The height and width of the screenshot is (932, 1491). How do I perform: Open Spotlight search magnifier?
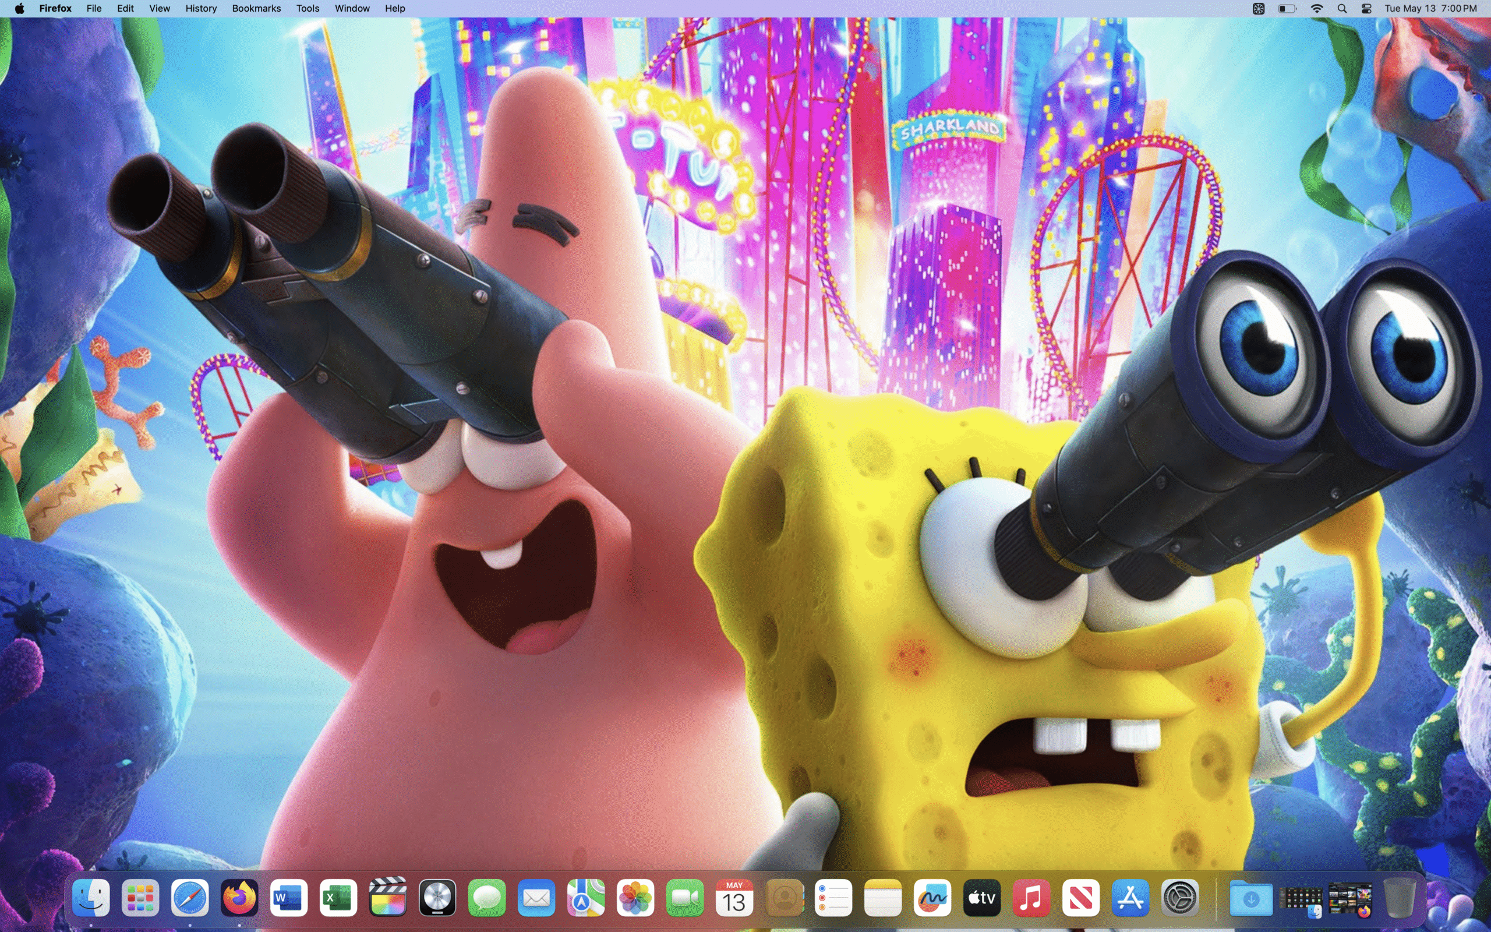click(x=1342, y=9)
